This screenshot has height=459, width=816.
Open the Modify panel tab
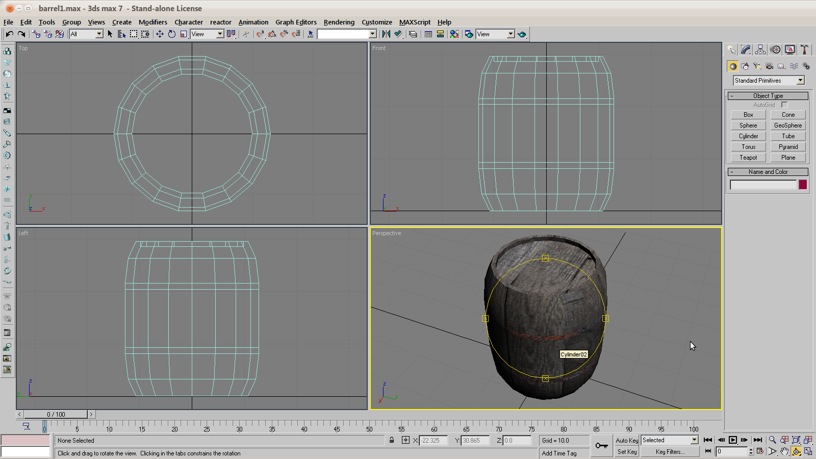pos(746,49)
